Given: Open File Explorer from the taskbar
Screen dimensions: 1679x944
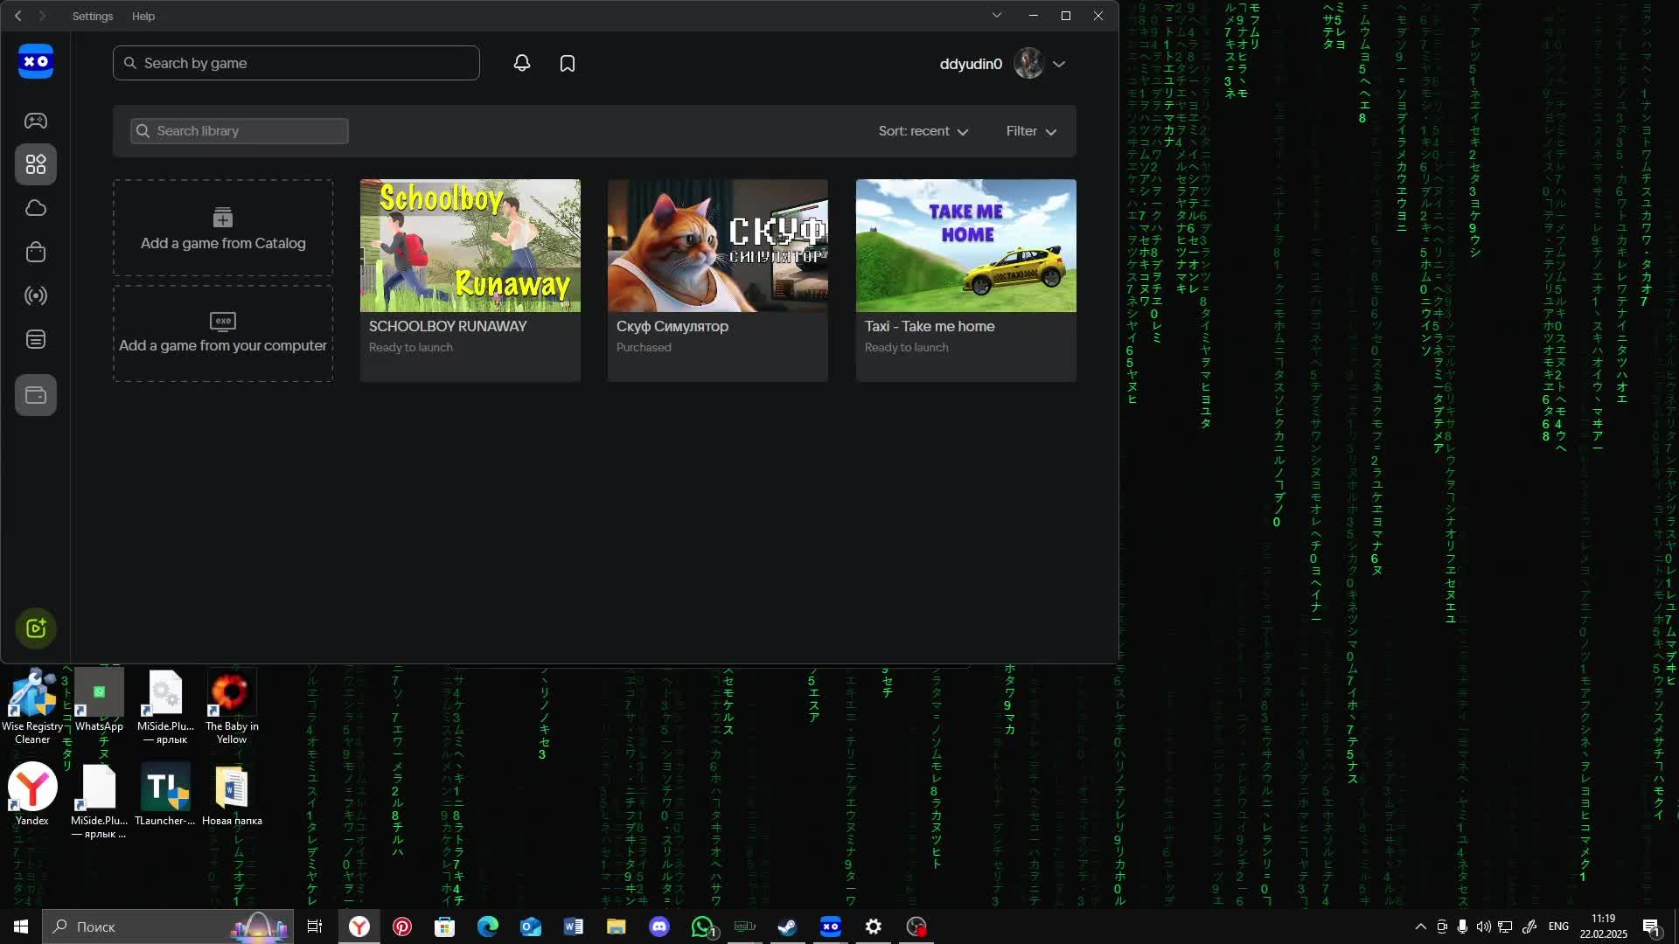Looking at the screenshot, I should click(617, 927).
